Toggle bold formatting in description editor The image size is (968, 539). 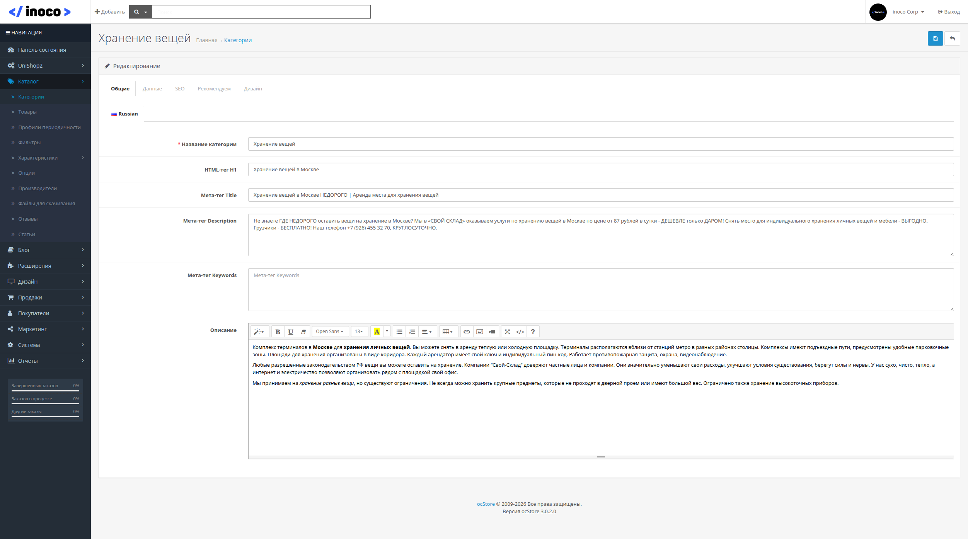tap(278, 332)
